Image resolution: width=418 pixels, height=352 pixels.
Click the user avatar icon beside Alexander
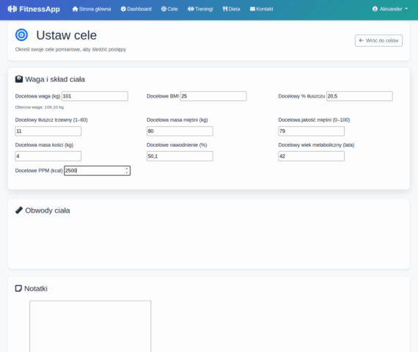[375, 9]
